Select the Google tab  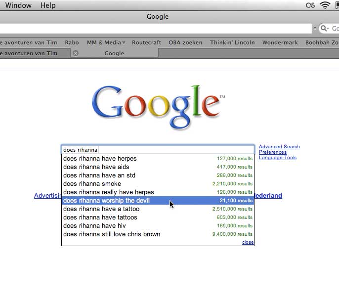pyautogui.click(x=114, y=53)
